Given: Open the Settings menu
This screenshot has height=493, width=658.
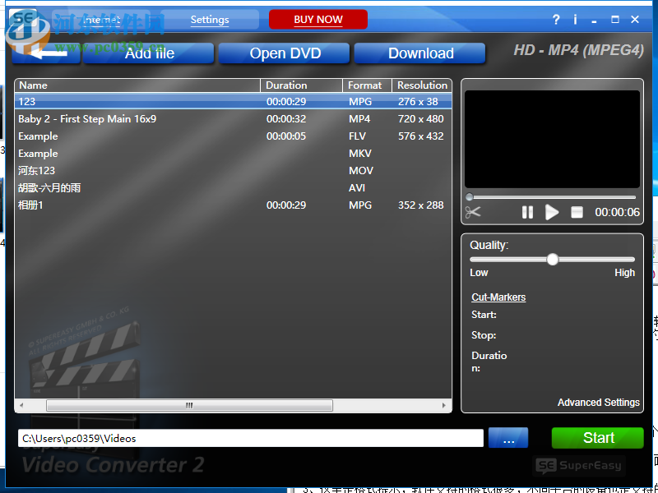Looking at the screenshot, I should pyautogui.click(x=209, y=19).
